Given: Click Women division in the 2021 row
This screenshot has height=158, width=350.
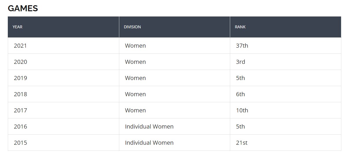Looking at the screenshot, I should (135, 46).
